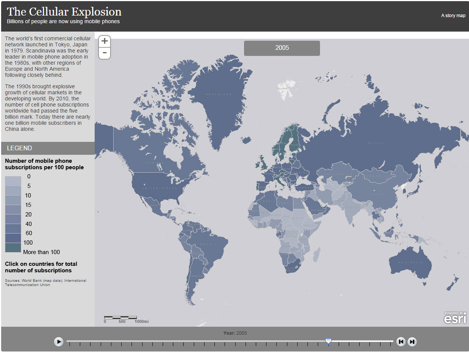Click the lightest legend swatch at top
The image size is (469, 352).
[x=13, y=181]
